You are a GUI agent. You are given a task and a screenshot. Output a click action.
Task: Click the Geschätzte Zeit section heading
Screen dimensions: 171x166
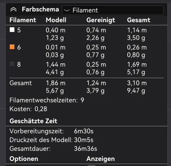33,121
